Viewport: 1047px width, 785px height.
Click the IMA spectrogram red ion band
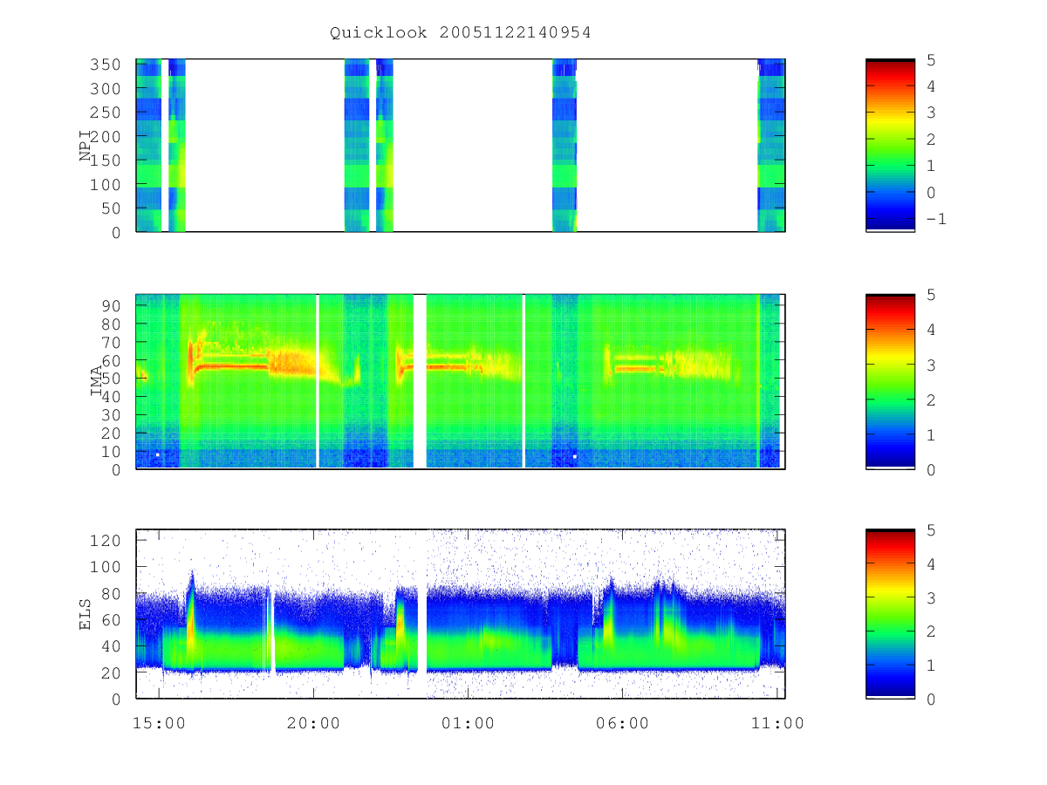[231, 367]
